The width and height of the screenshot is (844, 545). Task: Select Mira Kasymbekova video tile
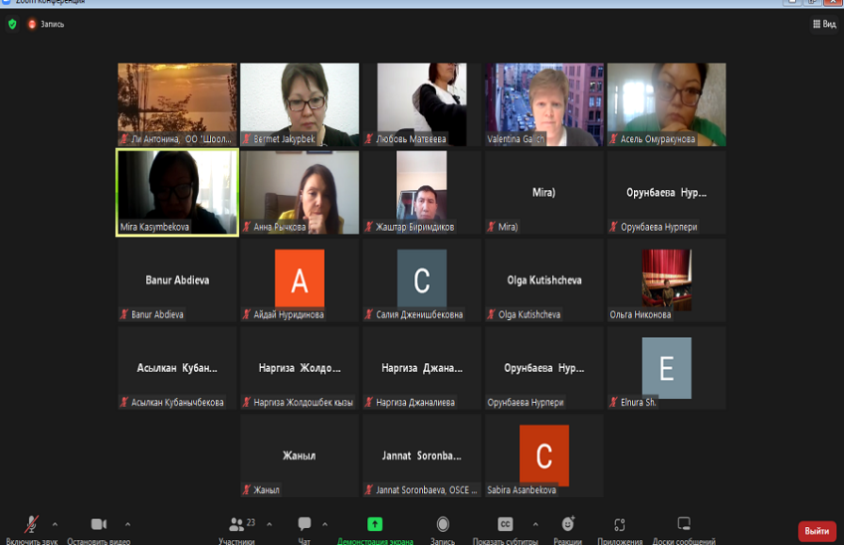pos(177,193)
